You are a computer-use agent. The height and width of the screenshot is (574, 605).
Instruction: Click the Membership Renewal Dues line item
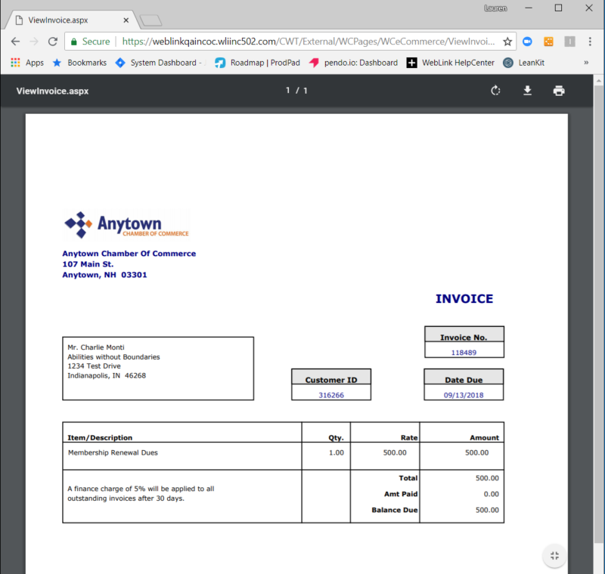point(113,452)
